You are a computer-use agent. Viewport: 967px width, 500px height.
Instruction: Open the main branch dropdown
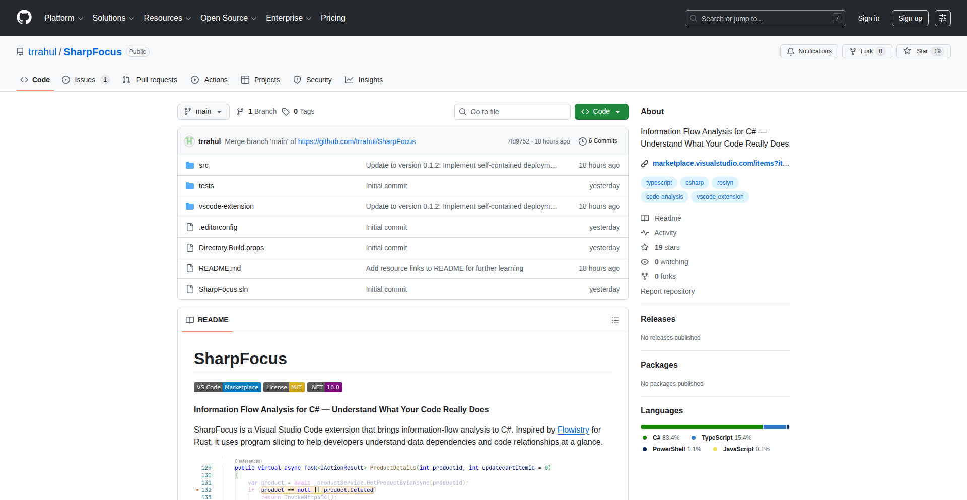[x=203, y=112]
